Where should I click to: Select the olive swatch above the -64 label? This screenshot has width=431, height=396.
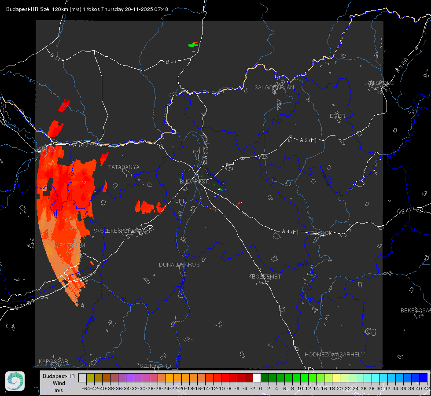90,378
